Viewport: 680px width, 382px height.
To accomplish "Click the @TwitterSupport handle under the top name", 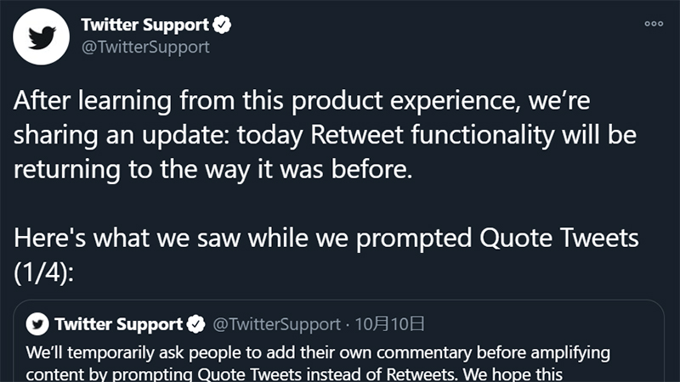I will (x=144, y=48).
